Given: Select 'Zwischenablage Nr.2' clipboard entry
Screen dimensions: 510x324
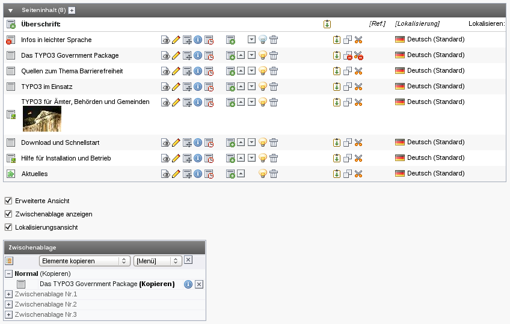Looking at the screenshot, I should tap(46, 304).
